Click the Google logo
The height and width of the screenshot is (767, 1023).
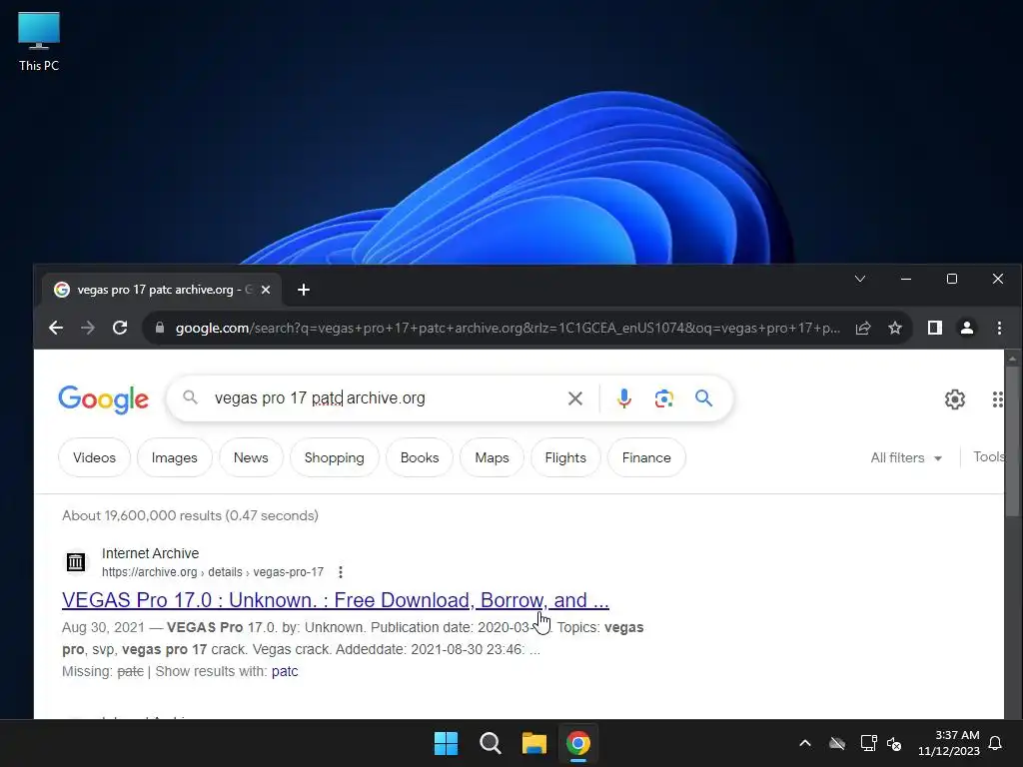[104, 399]
